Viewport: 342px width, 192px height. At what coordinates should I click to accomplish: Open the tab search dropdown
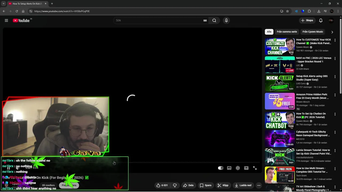point(3,4)
